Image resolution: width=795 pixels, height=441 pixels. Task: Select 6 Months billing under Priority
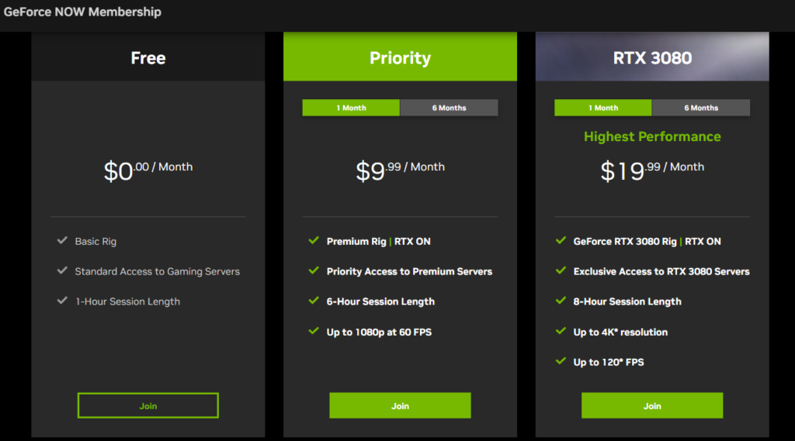click(449, 108)
